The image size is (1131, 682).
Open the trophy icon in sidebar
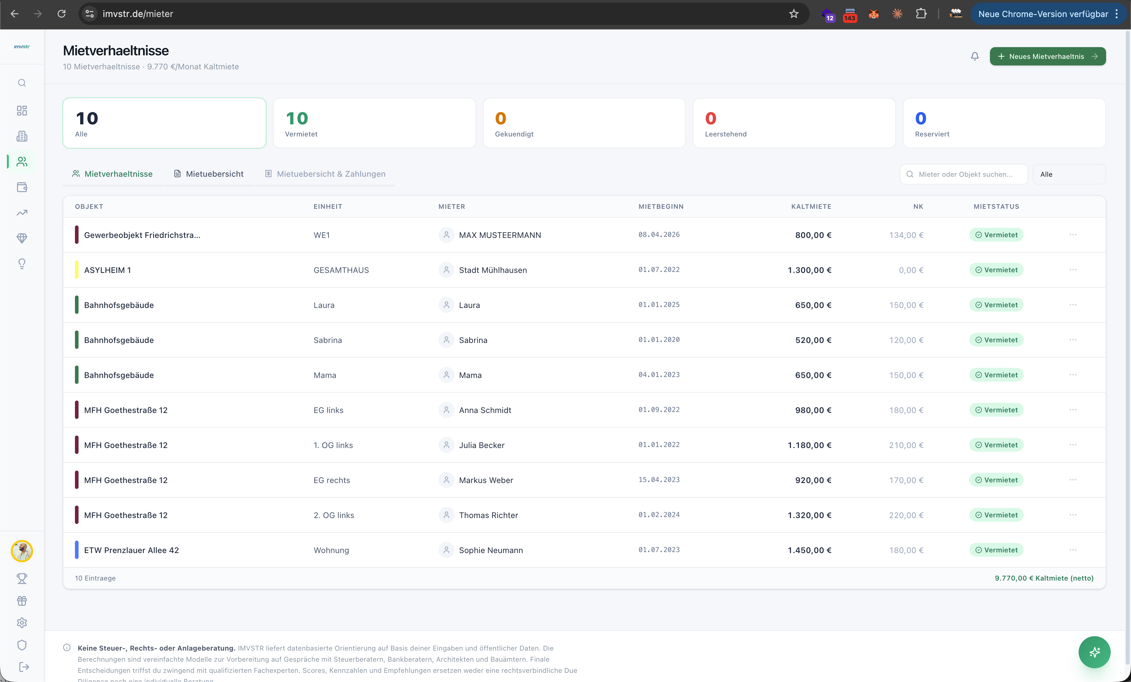(x=22, y=578)
